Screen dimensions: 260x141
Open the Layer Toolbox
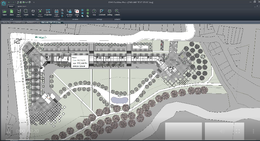point(56,13)
